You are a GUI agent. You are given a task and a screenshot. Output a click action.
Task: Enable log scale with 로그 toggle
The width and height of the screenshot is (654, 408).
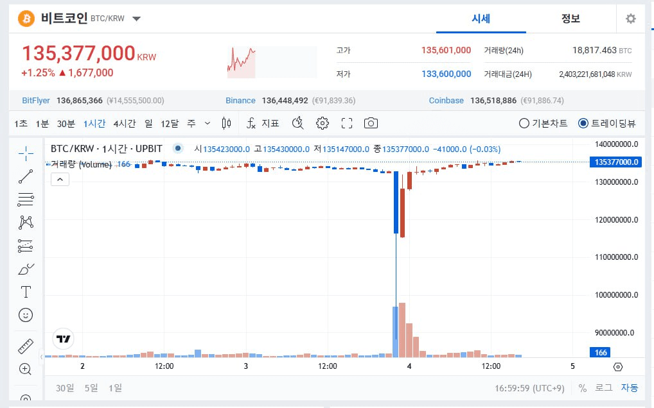(x=605, y=387)
